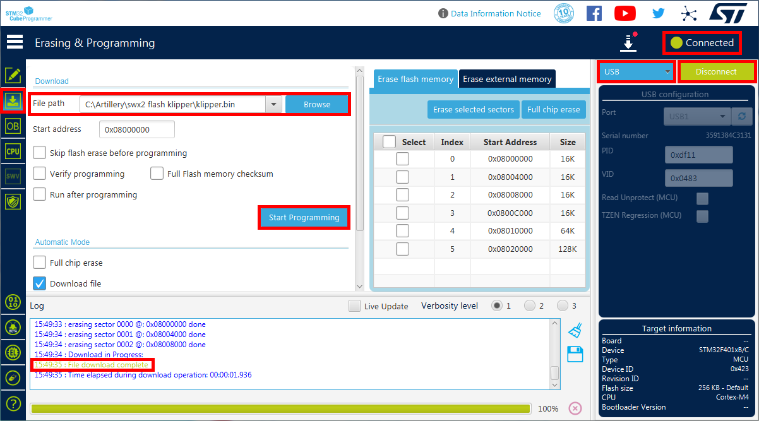Switch to Erase external memory tab
Viewport: 759px width, 421px height.
(507, 79)
